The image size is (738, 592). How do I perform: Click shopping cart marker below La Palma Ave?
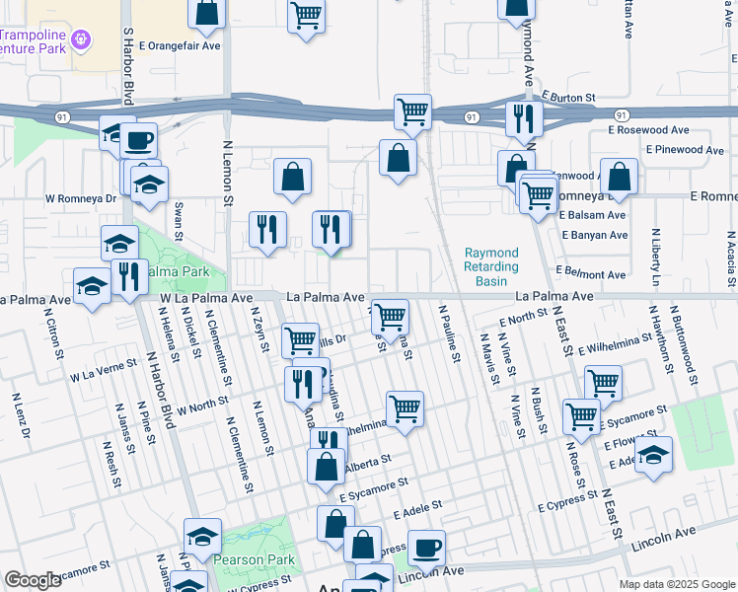tap(390, 317)
